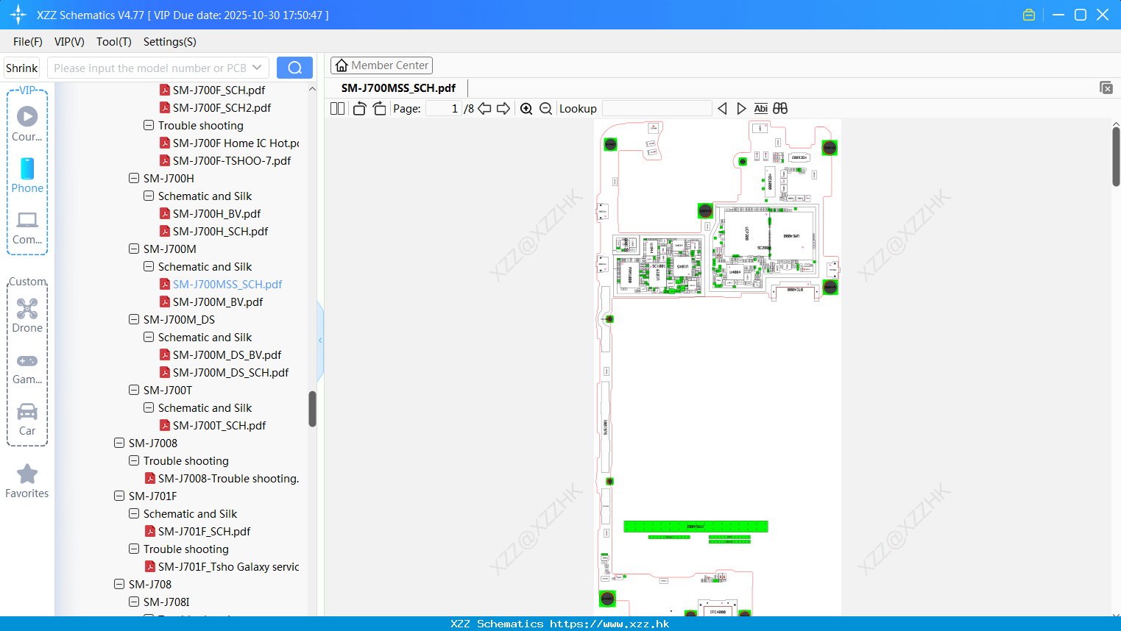Collapse the SM-J7008 tree node
1121x631 pixels.
[119, 443]
